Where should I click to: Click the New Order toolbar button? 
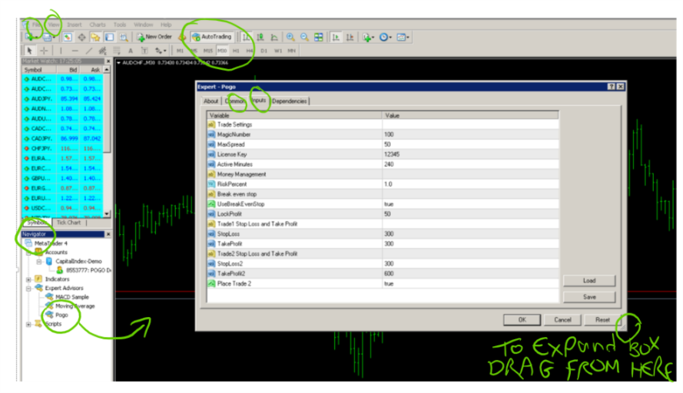(x=154, y=37)
